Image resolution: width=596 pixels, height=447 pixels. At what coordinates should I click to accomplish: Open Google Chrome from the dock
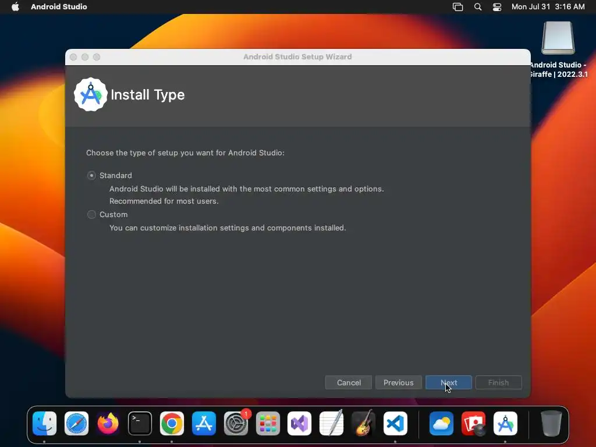click(172, 424)
